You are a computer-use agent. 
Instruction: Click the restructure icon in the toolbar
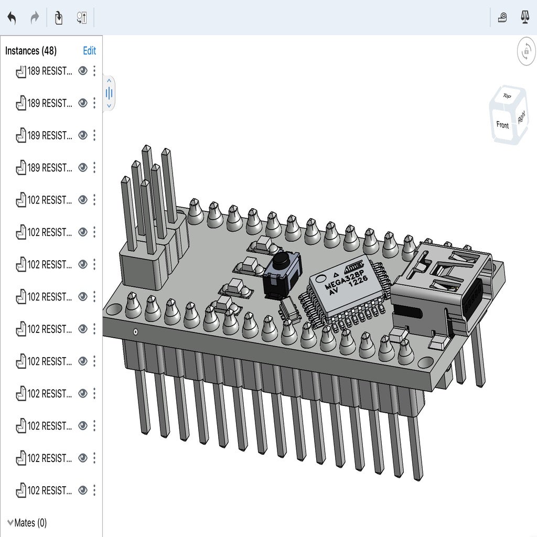coord(81,17)
